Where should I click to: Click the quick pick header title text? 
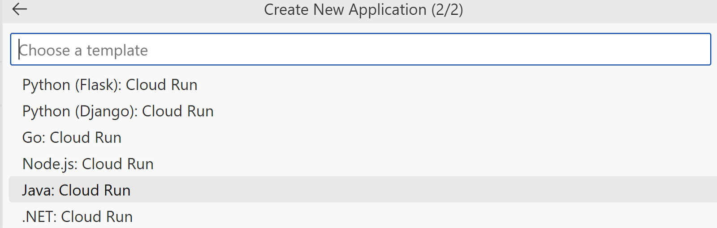click(363, 10)
